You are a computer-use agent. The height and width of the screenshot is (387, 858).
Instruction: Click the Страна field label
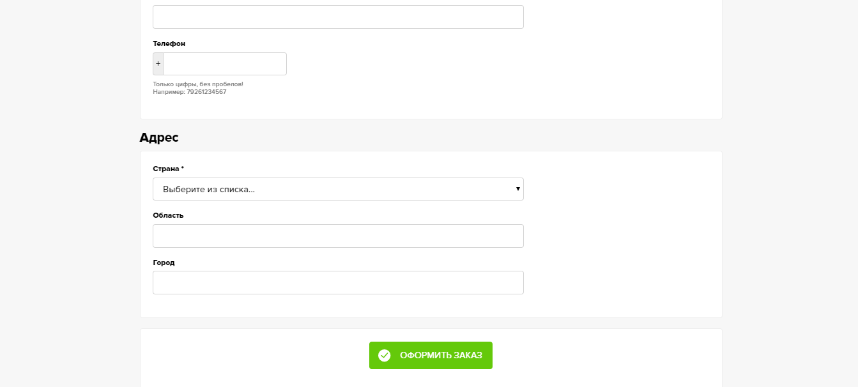(166, 169)
